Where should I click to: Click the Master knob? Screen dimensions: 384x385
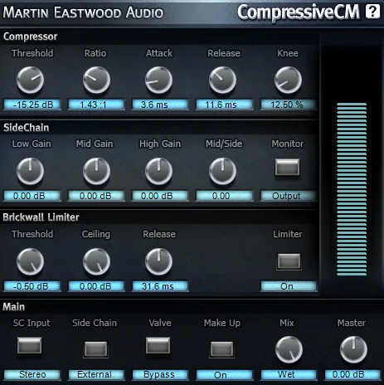tap(353, 350)
